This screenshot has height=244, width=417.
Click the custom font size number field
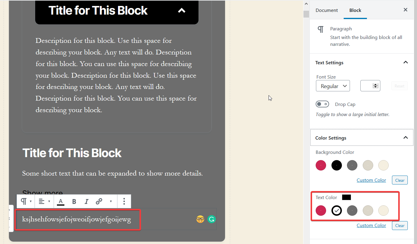point(370,86)
